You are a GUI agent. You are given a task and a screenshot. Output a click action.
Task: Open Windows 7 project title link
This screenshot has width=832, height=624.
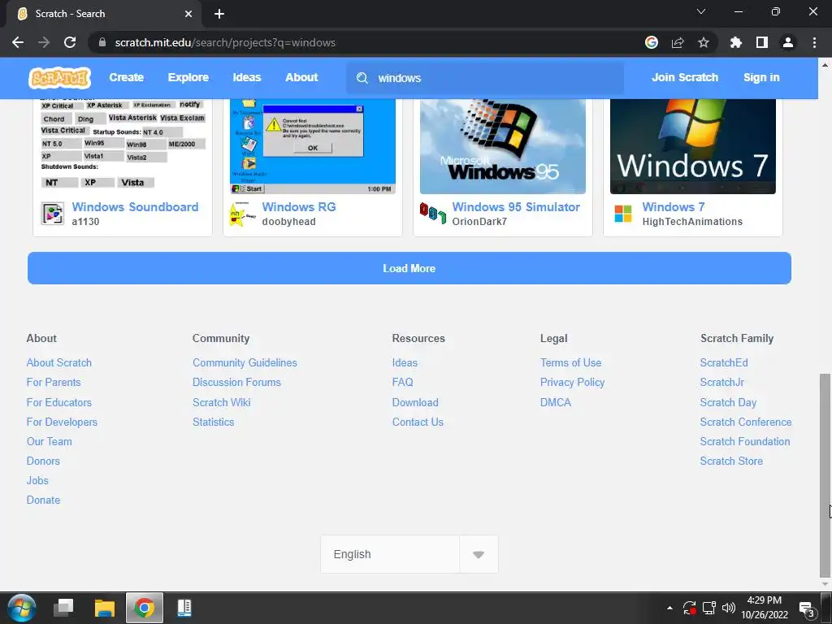[674, 207]
